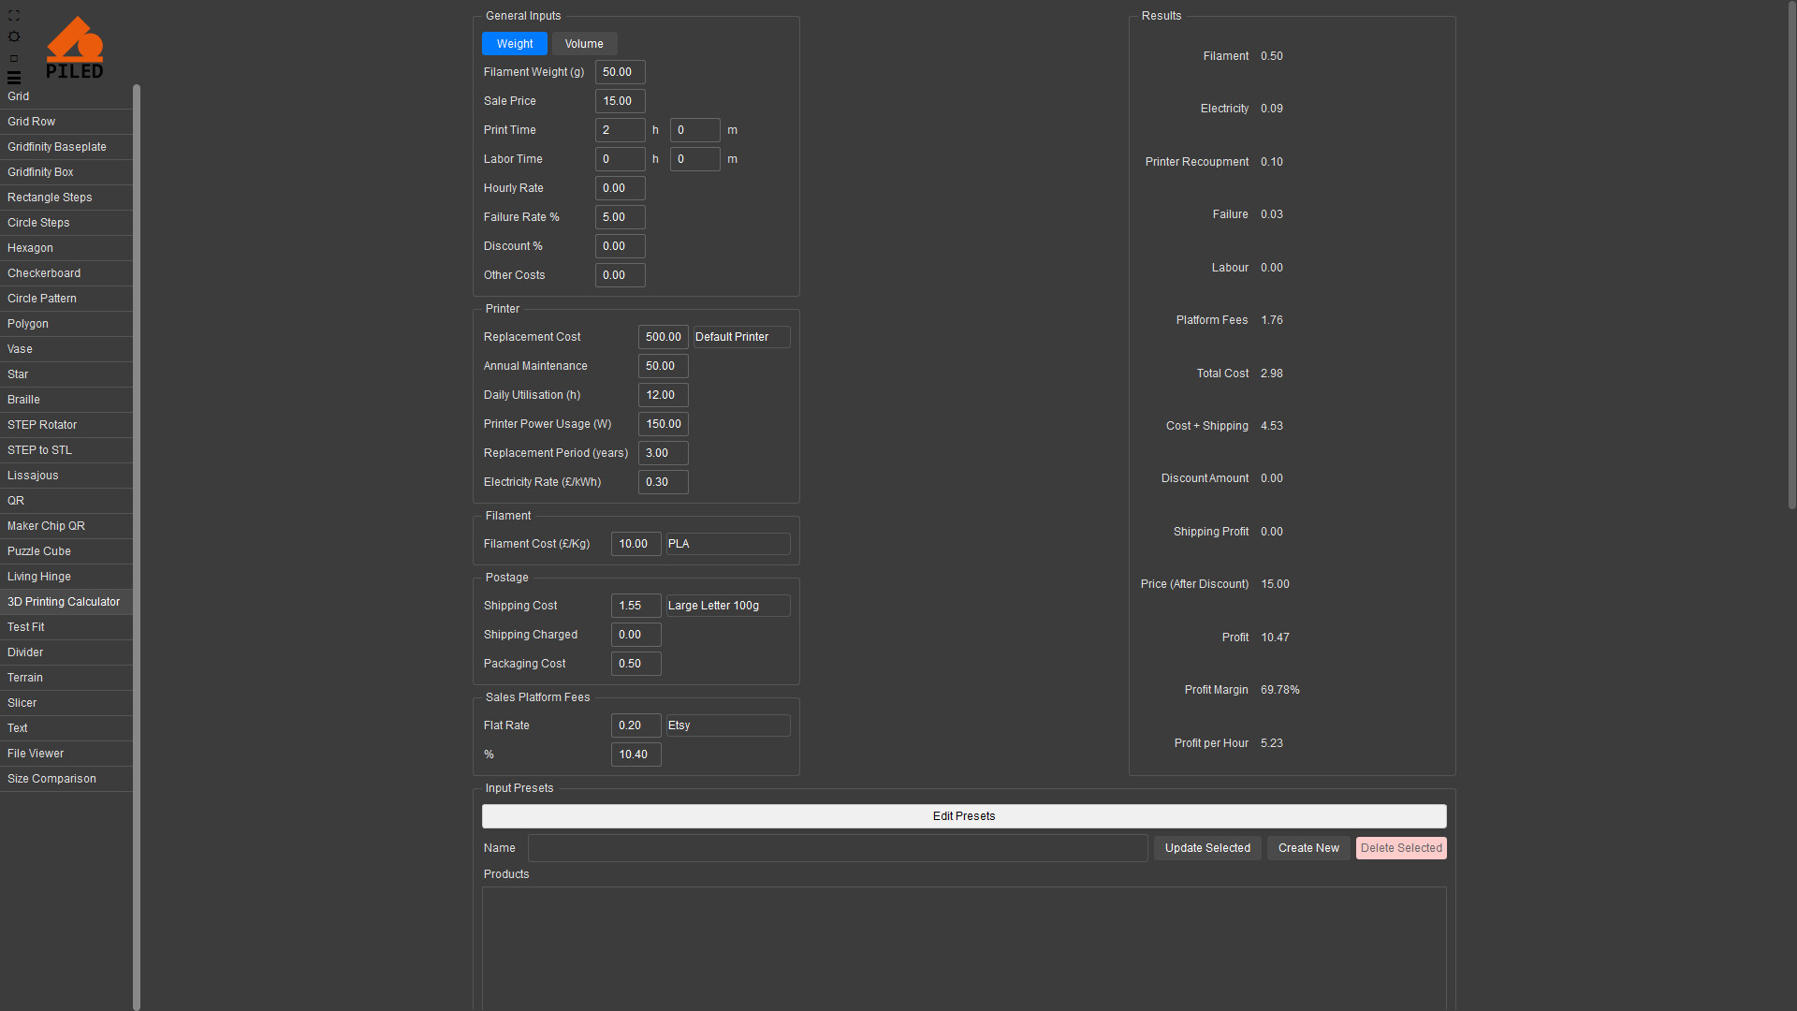Screen dimensions: 1797x1011
Task: Click the preset Name input field
Action: click(837, 848)
